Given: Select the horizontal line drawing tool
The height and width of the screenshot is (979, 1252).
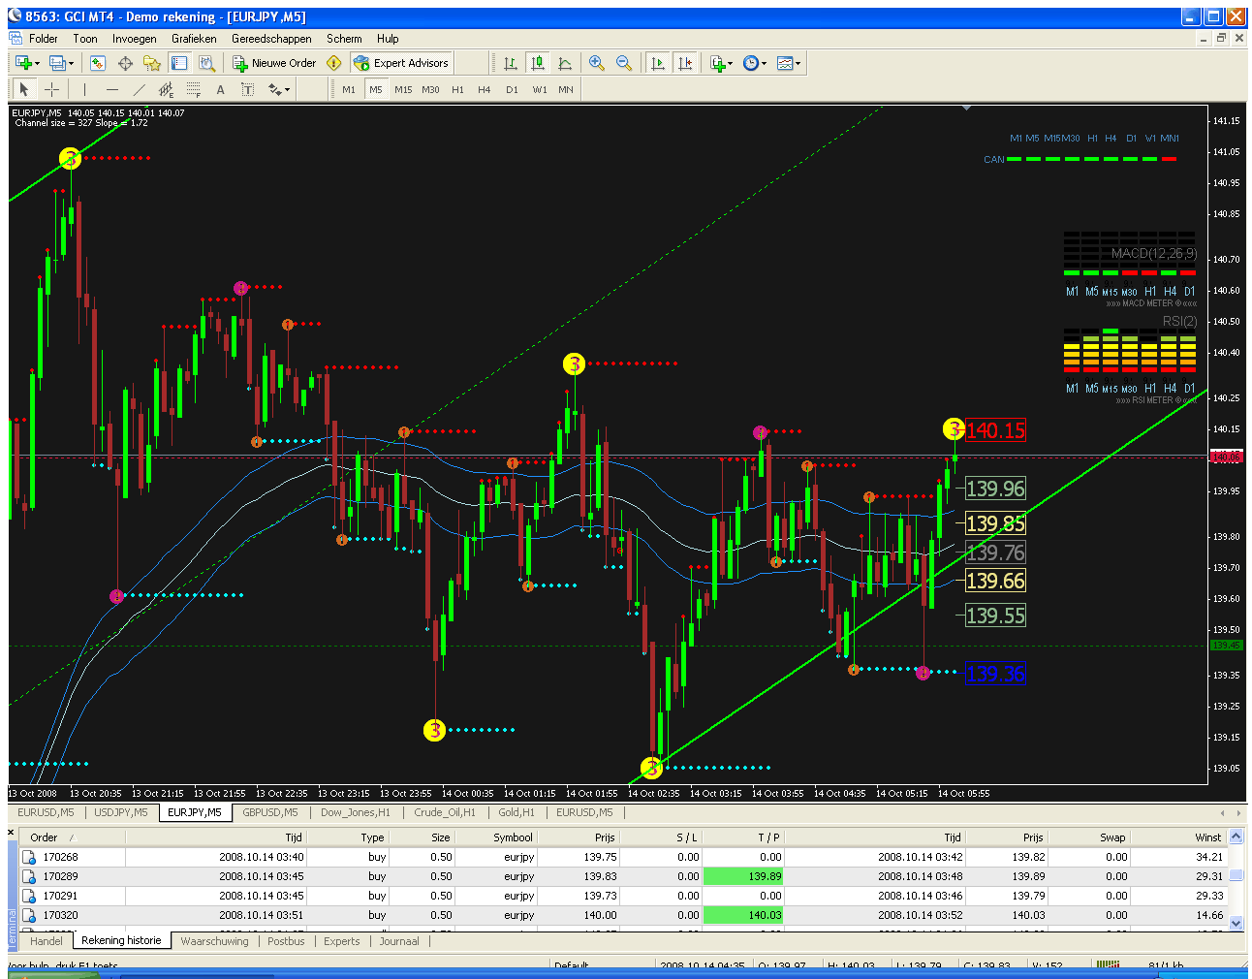Looking at the screenshot, I should 111,89.
